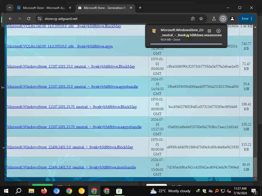Click the 55.8 MB size cell
262x196 pixels.
[246, 86]
